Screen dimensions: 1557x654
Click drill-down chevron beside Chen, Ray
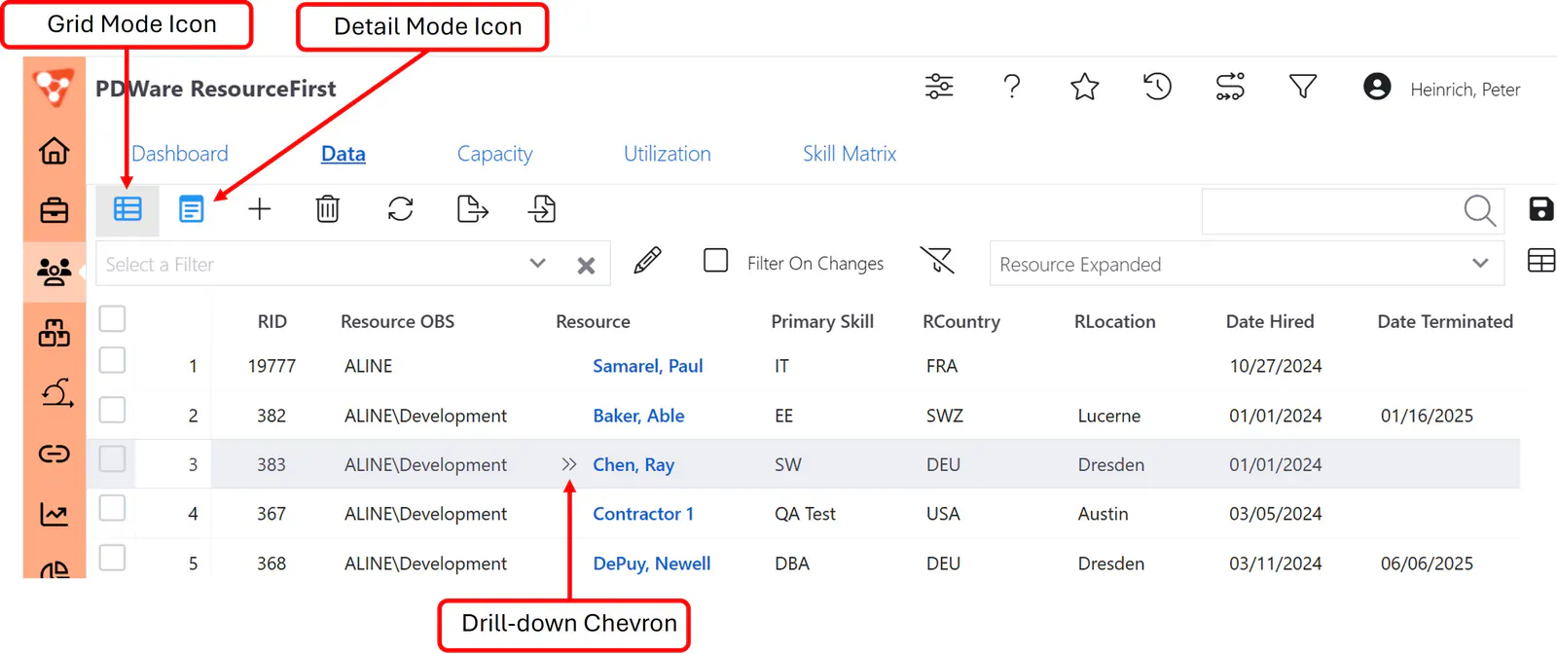click(569, 464)
